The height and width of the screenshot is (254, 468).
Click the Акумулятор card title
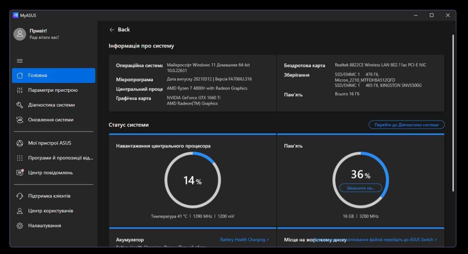[x=130, y=240]
